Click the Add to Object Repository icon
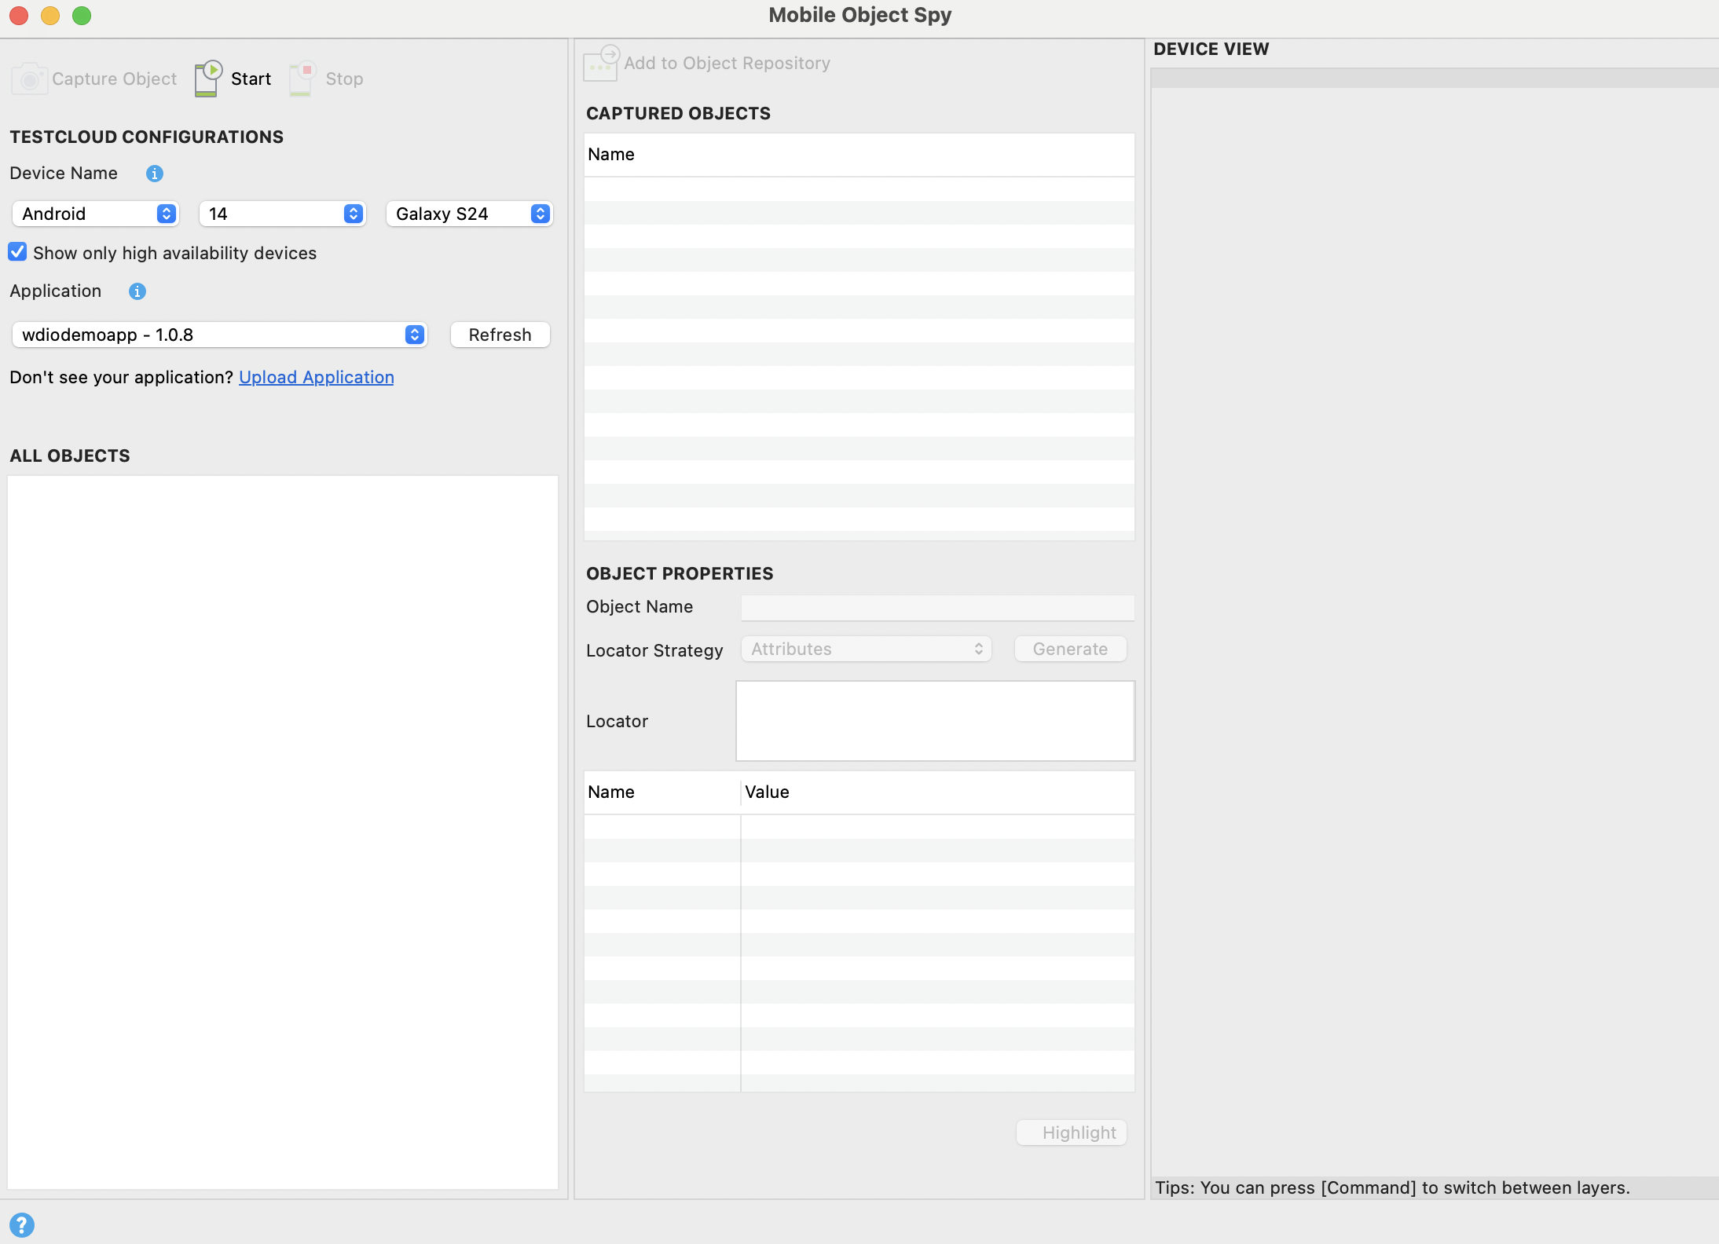 [x=601, y=63]
